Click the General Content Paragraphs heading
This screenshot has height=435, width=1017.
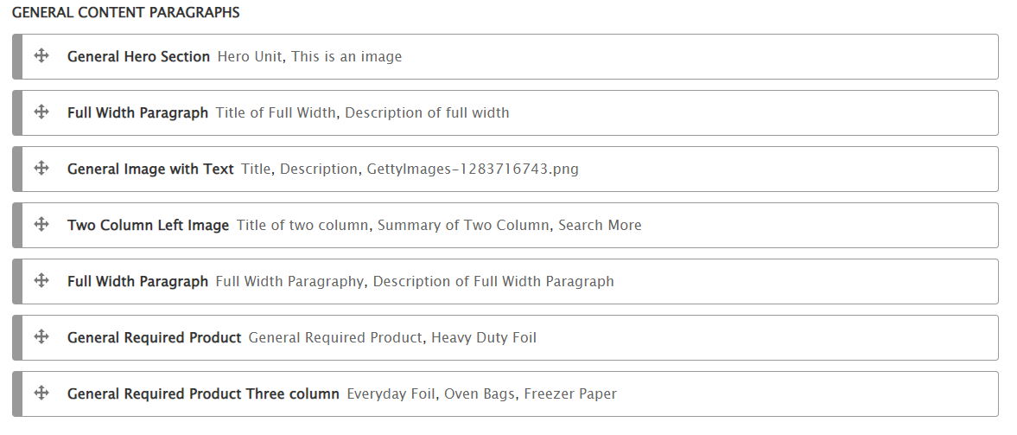[x=126, y=13]
